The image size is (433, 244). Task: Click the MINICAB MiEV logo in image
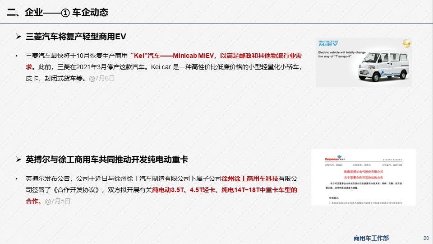pos(328,43)
